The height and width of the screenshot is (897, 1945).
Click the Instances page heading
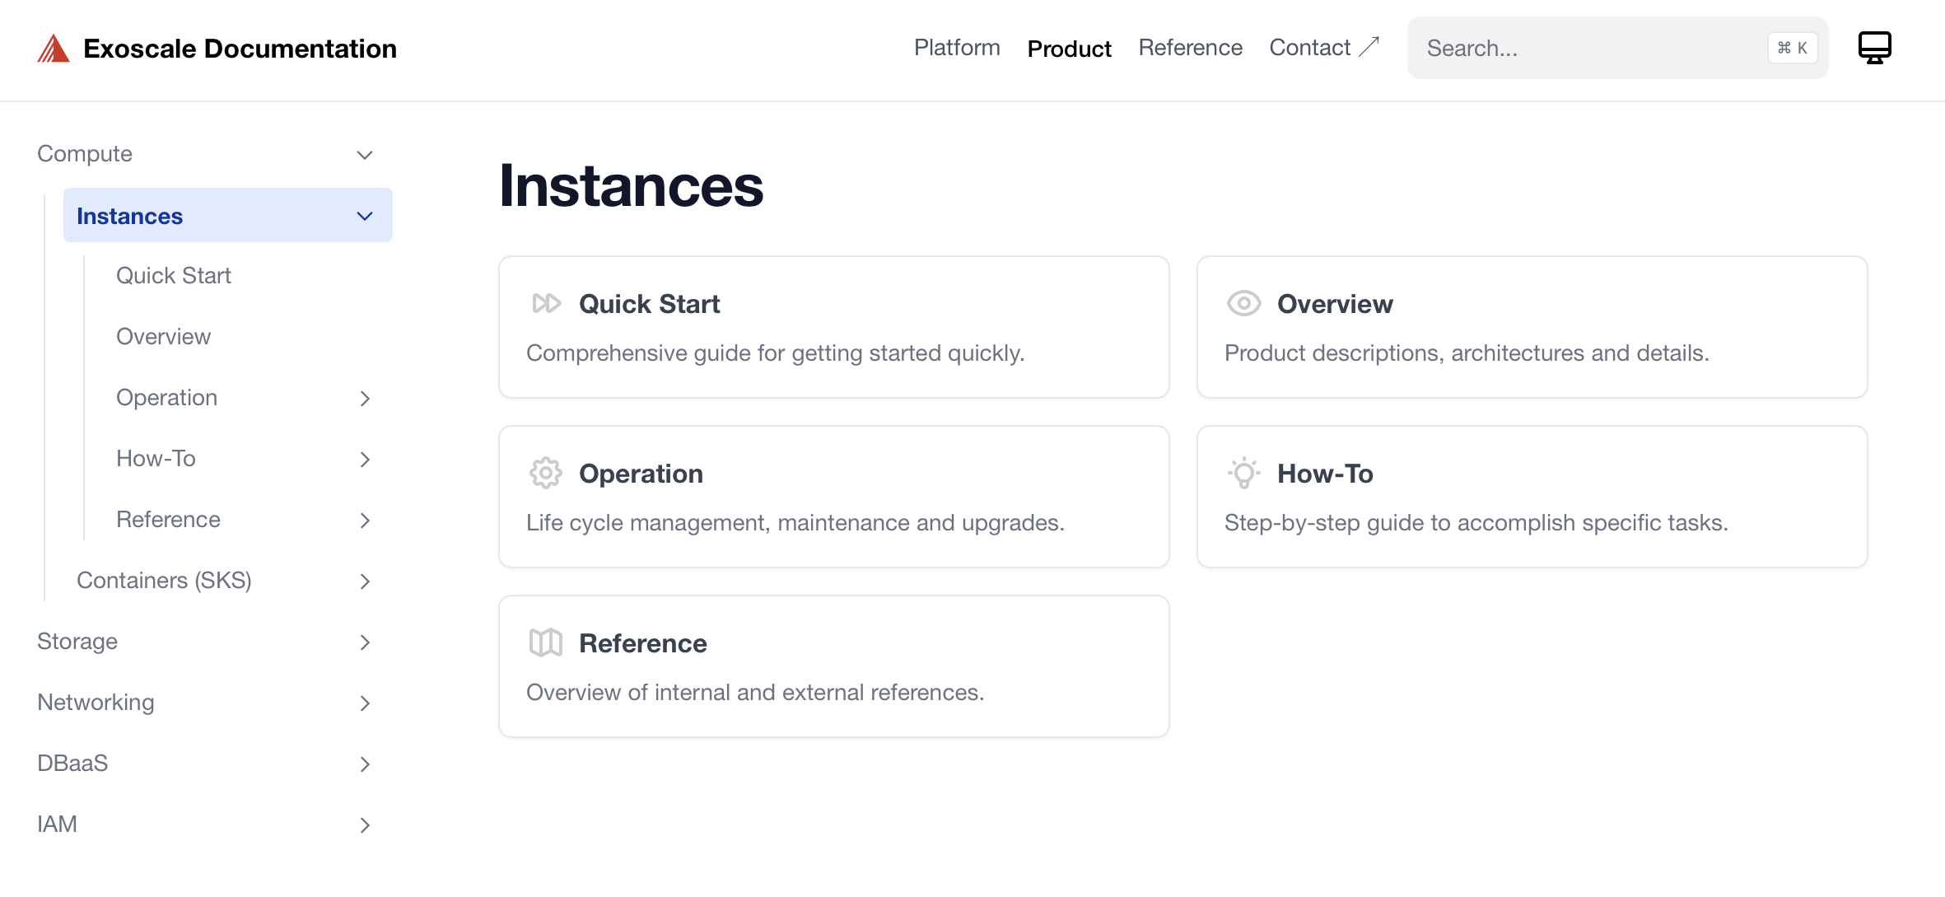point(631,186)
